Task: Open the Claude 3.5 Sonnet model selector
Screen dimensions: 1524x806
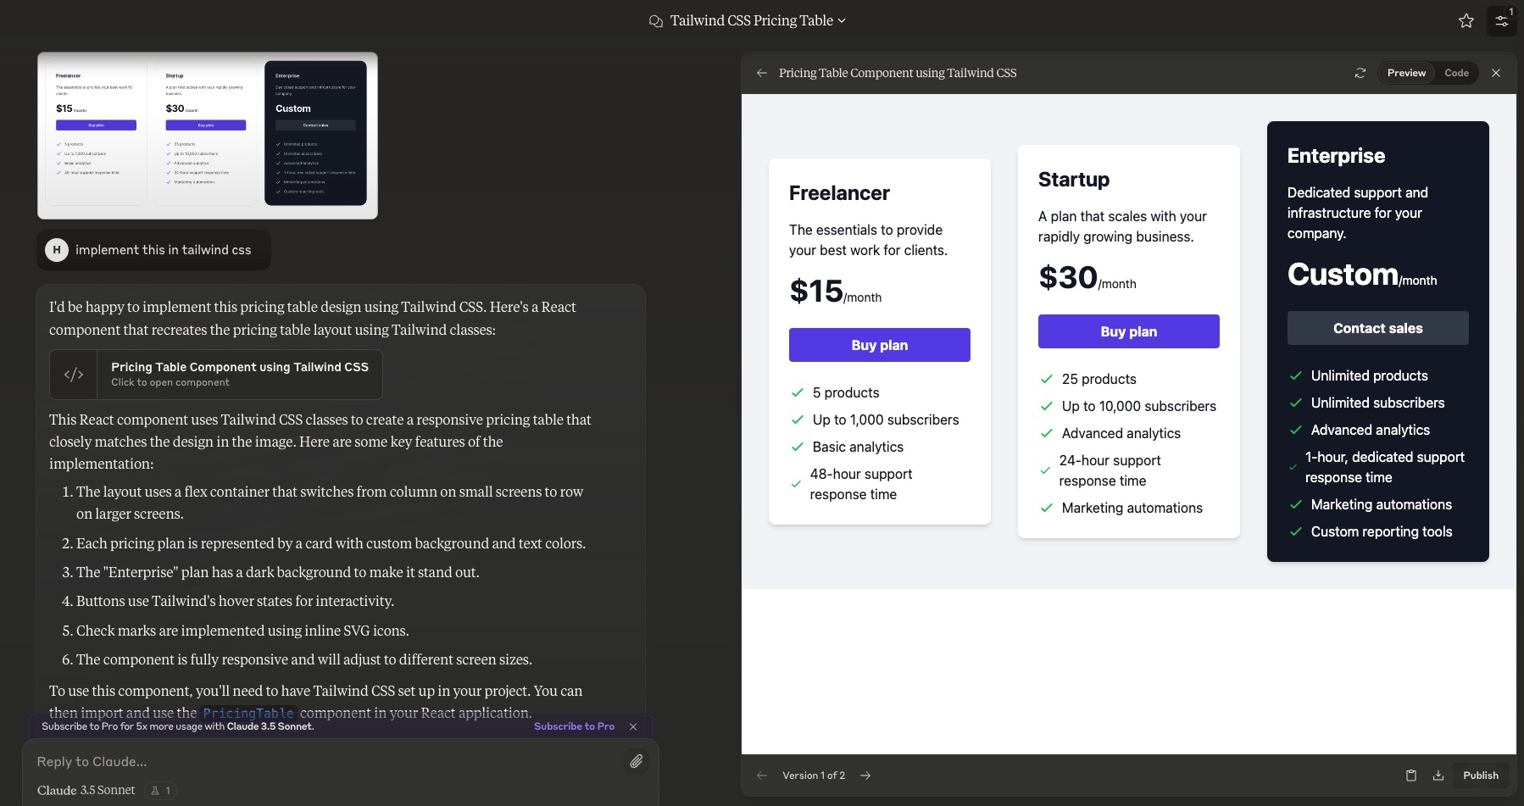Action: (86, 790)
